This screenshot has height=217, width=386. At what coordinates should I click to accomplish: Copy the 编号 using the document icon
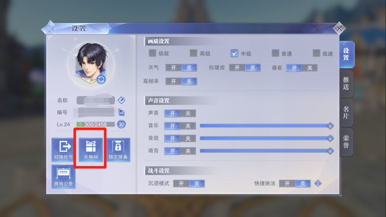[121, 112]
